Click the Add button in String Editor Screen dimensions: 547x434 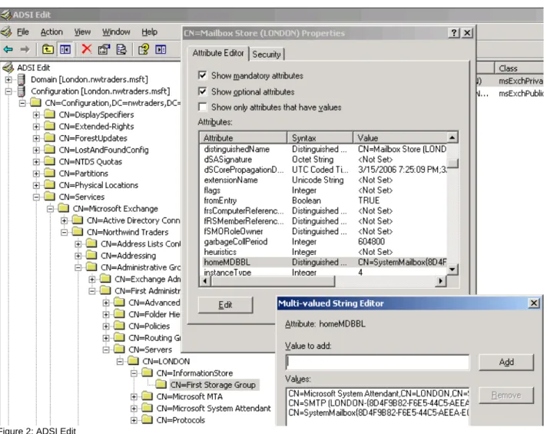[x=506, y=362]
